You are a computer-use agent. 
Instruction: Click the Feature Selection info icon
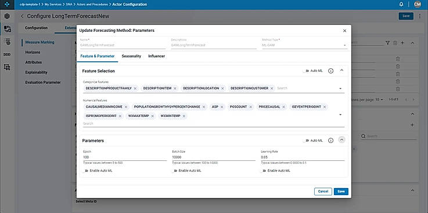coord(330,71)
